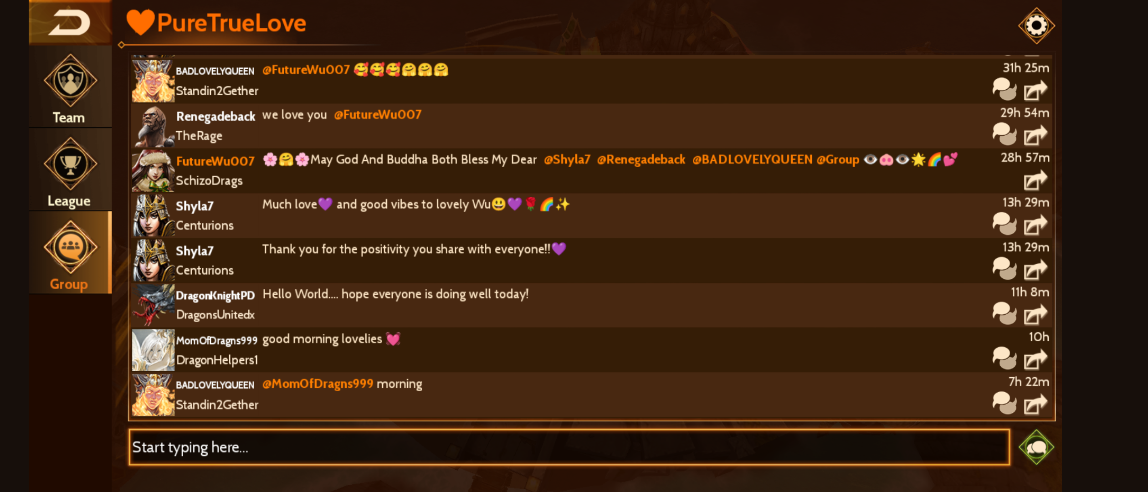
Task: Share FutureWu007's blessing message
Action: coord(1035,180)
